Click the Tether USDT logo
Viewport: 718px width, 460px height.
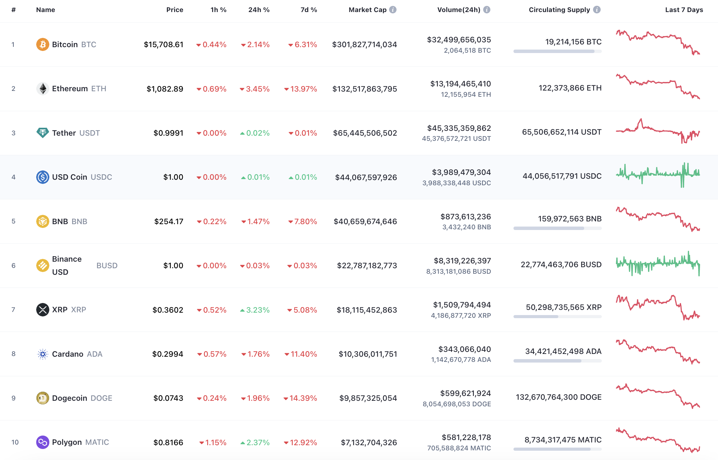pos(42,133)
